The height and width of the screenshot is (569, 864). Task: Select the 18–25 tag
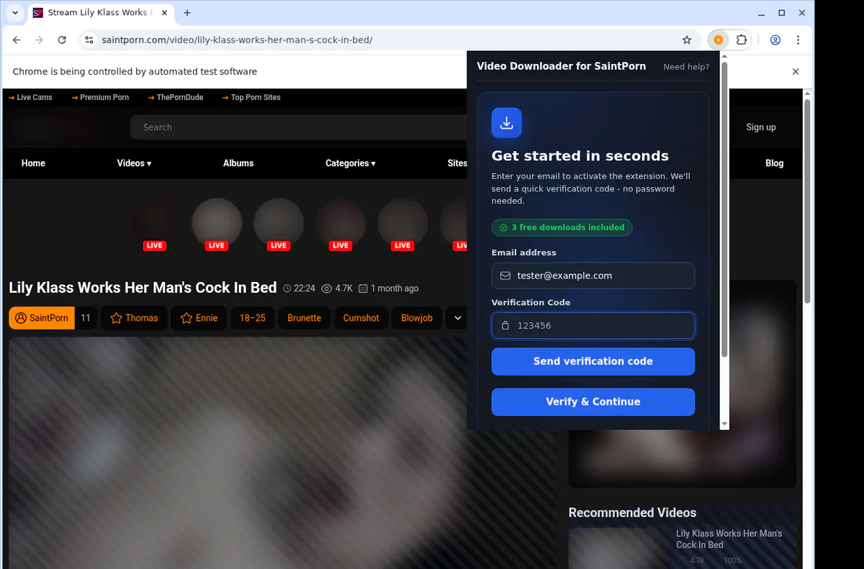[x=253, y=318]
